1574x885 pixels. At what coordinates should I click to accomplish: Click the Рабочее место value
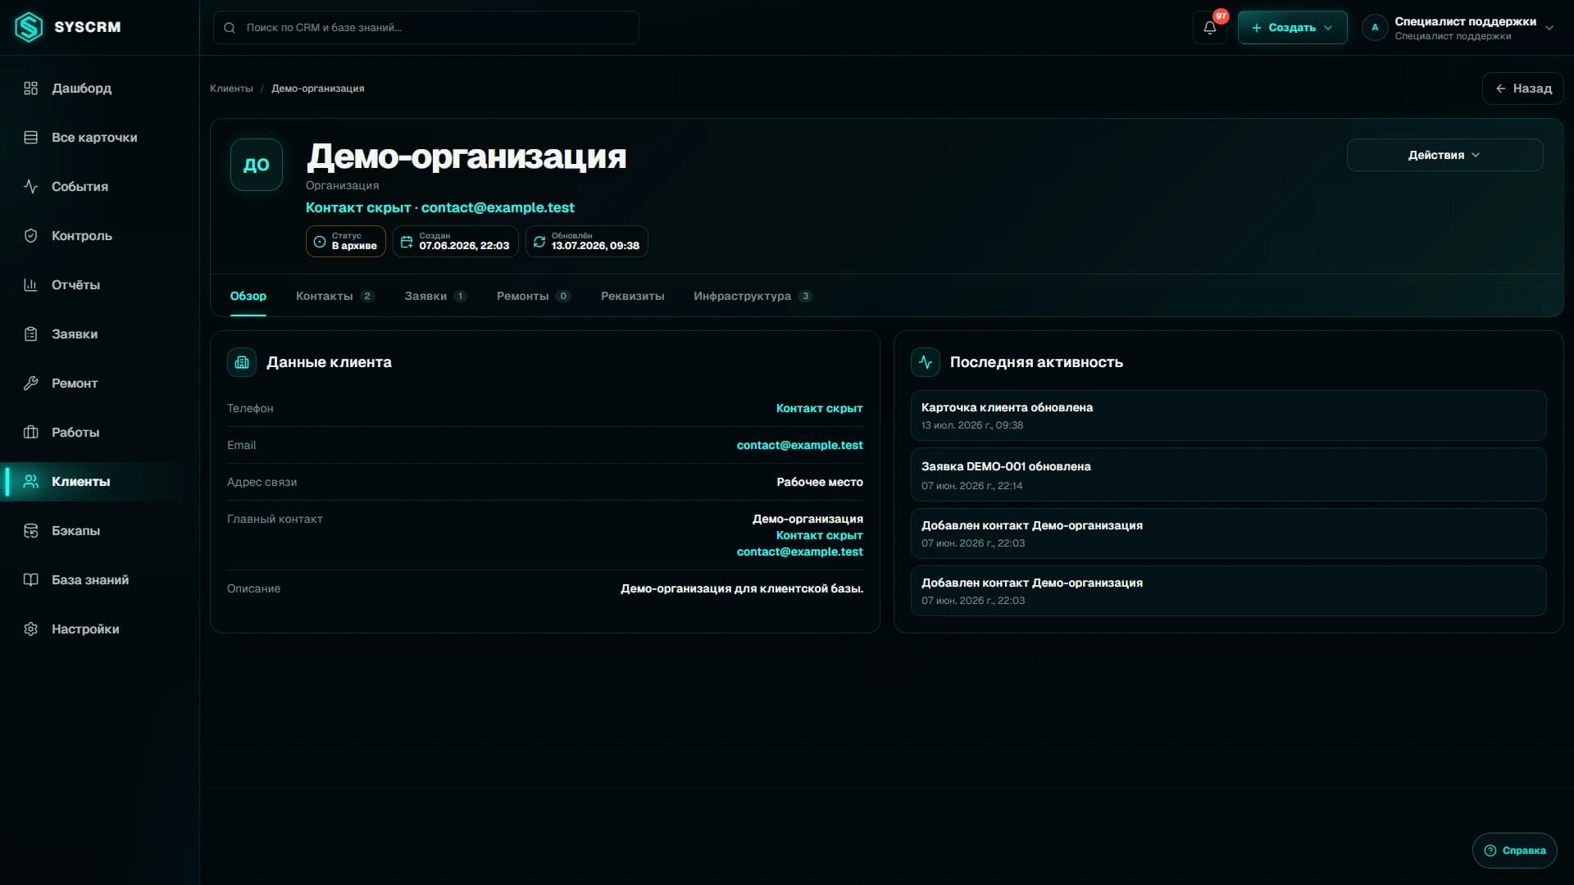coord(819,482)
